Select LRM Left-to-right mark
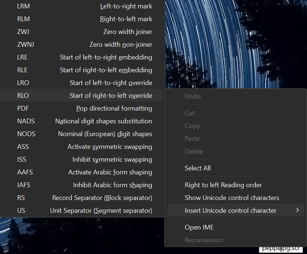 click(84, 6)
